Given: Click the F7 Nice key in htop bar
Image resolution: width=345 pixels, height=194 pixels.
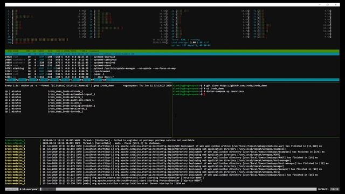Looking at the screenshot, I should pos(74,80).
